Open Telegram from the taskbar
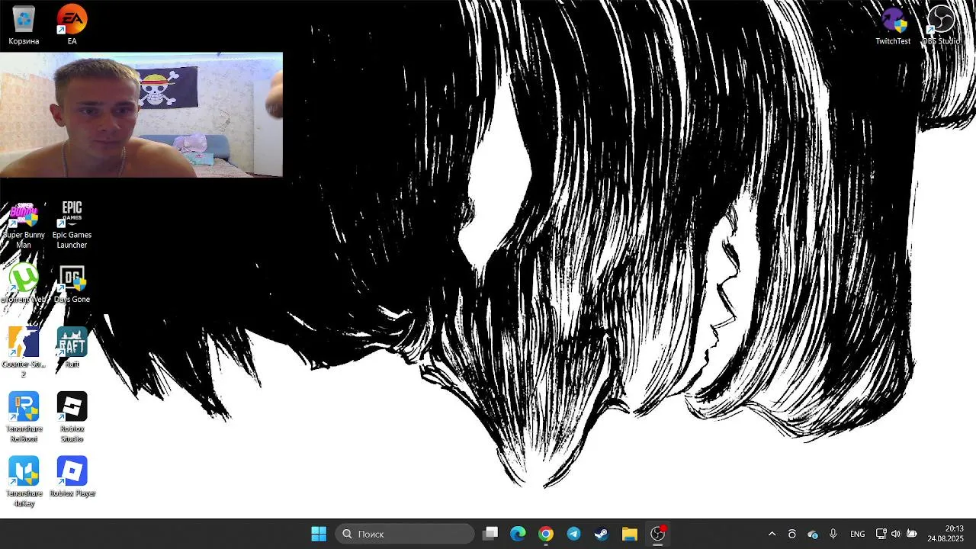This screenshot has width=976, height=549. [573, 534]
